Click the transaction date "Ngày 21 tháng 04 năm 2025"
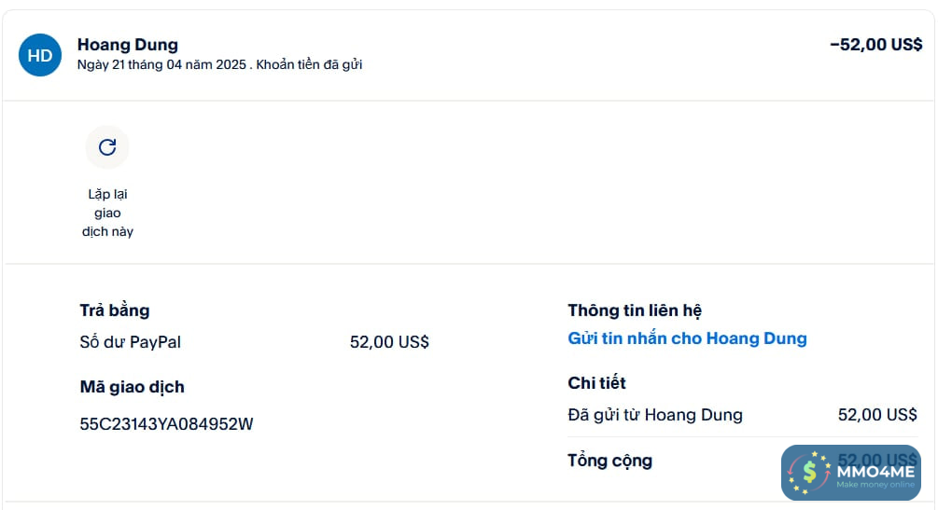Image resolution: width=938 pixels, height=510 pixels. click(161, 64)
